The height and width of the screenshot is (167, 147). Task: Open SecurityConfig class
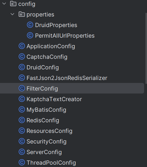pos(47,141)
